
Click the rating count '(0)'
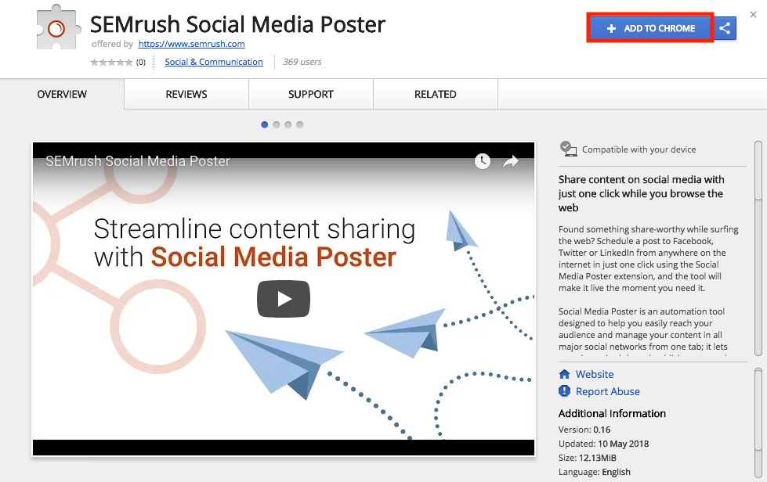[141, 62]
